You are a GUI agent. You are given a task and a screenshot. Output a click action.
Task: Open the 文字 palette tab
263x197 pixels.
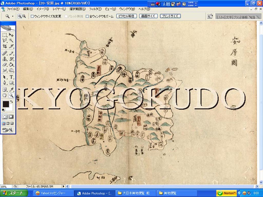[x=229, y=17]
